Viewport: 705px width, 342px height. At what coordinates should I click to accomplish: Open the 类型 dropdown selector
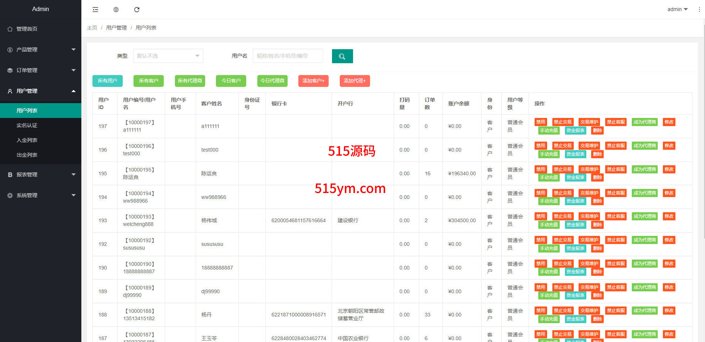pyautogui.click(x=168, y=56)
